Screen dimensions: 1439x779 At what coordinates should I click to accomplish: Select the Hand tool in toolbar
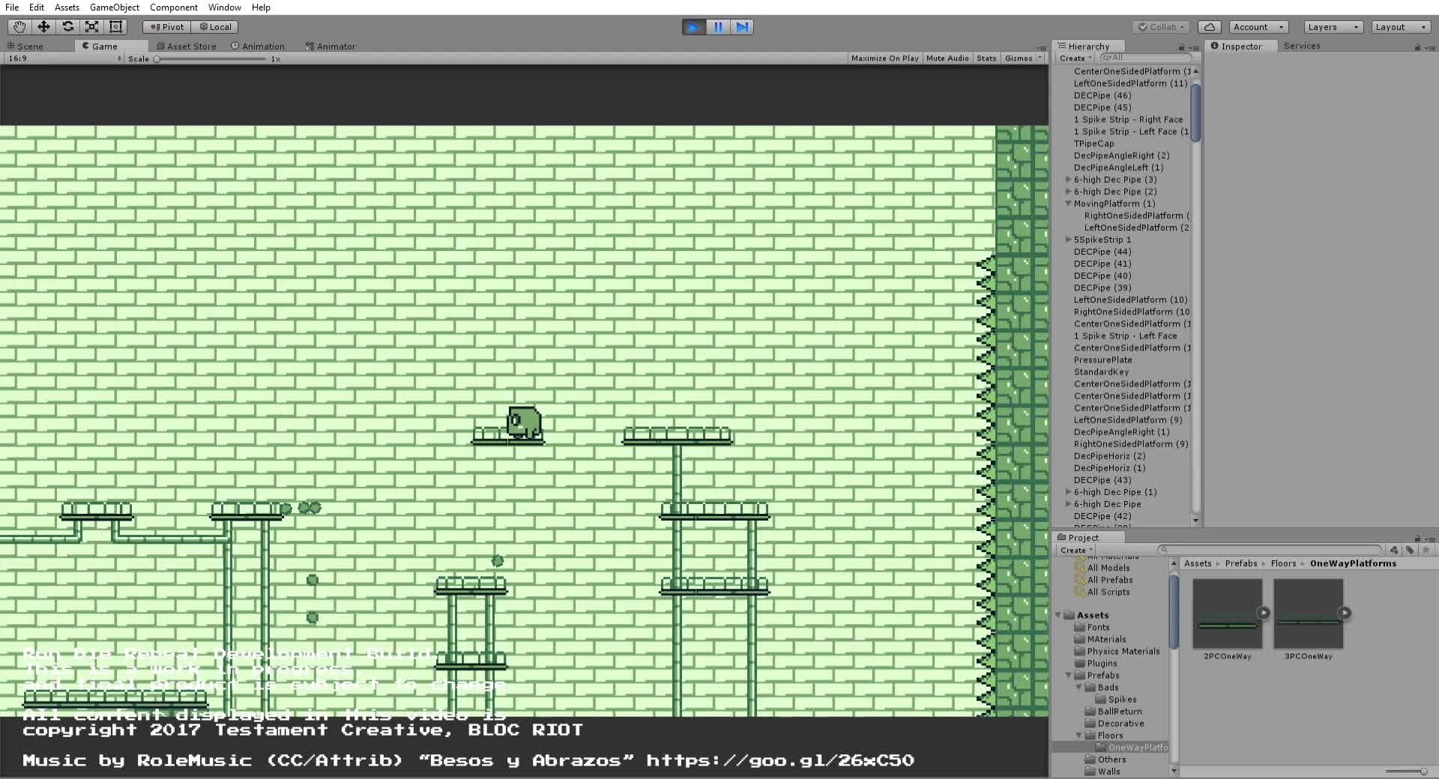click(x=19, y=27)
